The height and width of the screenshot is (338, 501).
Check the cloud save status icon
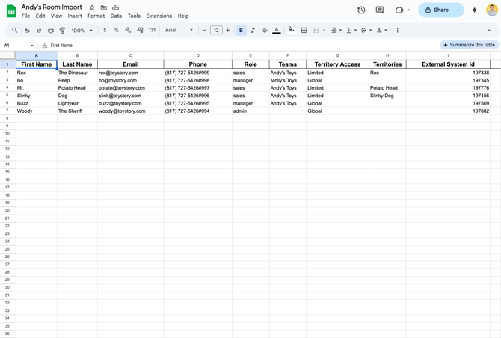point(115,7)
